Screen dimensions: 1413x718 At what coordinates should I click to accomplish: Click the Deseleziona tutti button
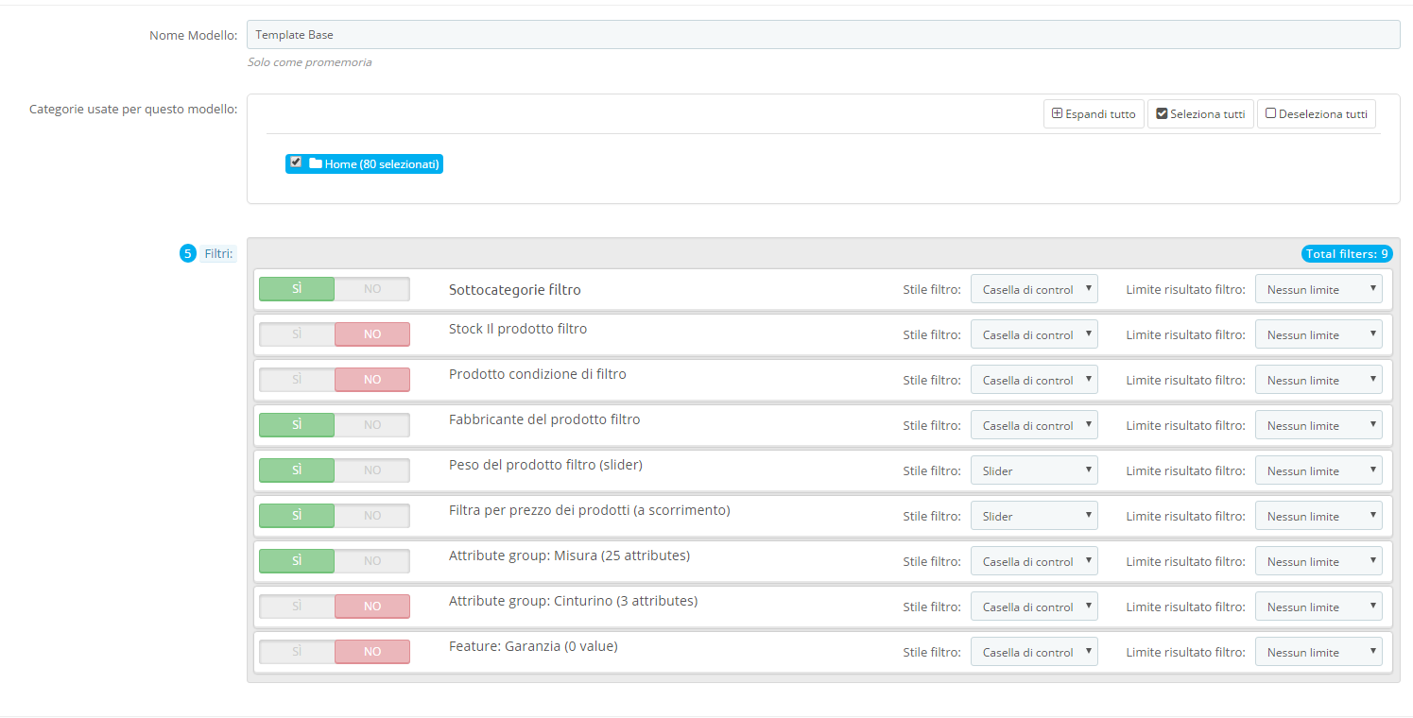pyautogui.click(x=1316, y=113)
